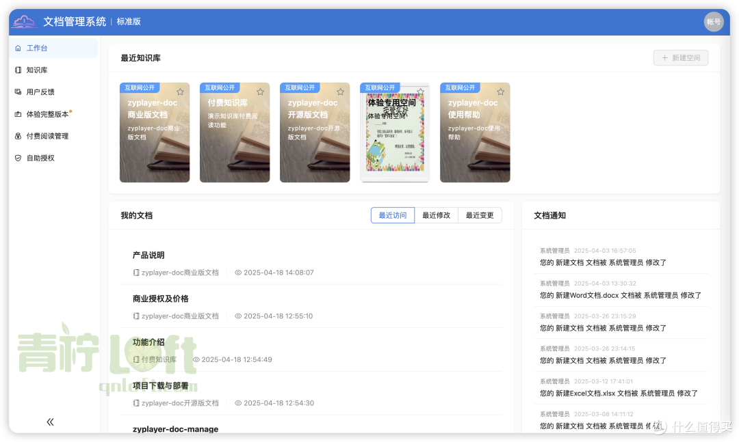Image resolution: width=739 pixels, height=442 pixels.
Task: Open the 帐号 account avatar
Action: coord(714,21)
